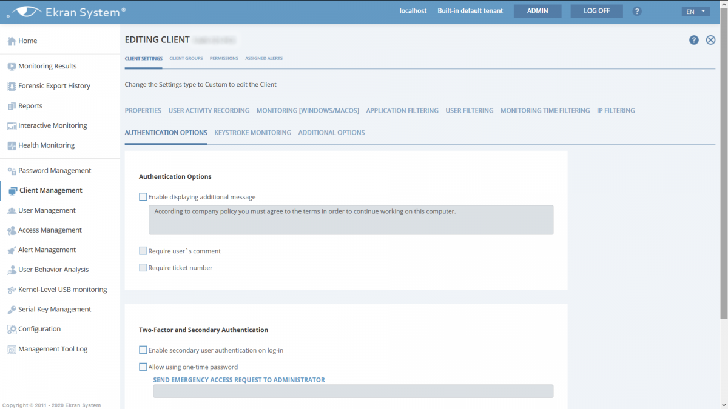Toggle Allow using one-time password
The width and height of the screenshot is (728, 409).
click(x=143, y=367)
